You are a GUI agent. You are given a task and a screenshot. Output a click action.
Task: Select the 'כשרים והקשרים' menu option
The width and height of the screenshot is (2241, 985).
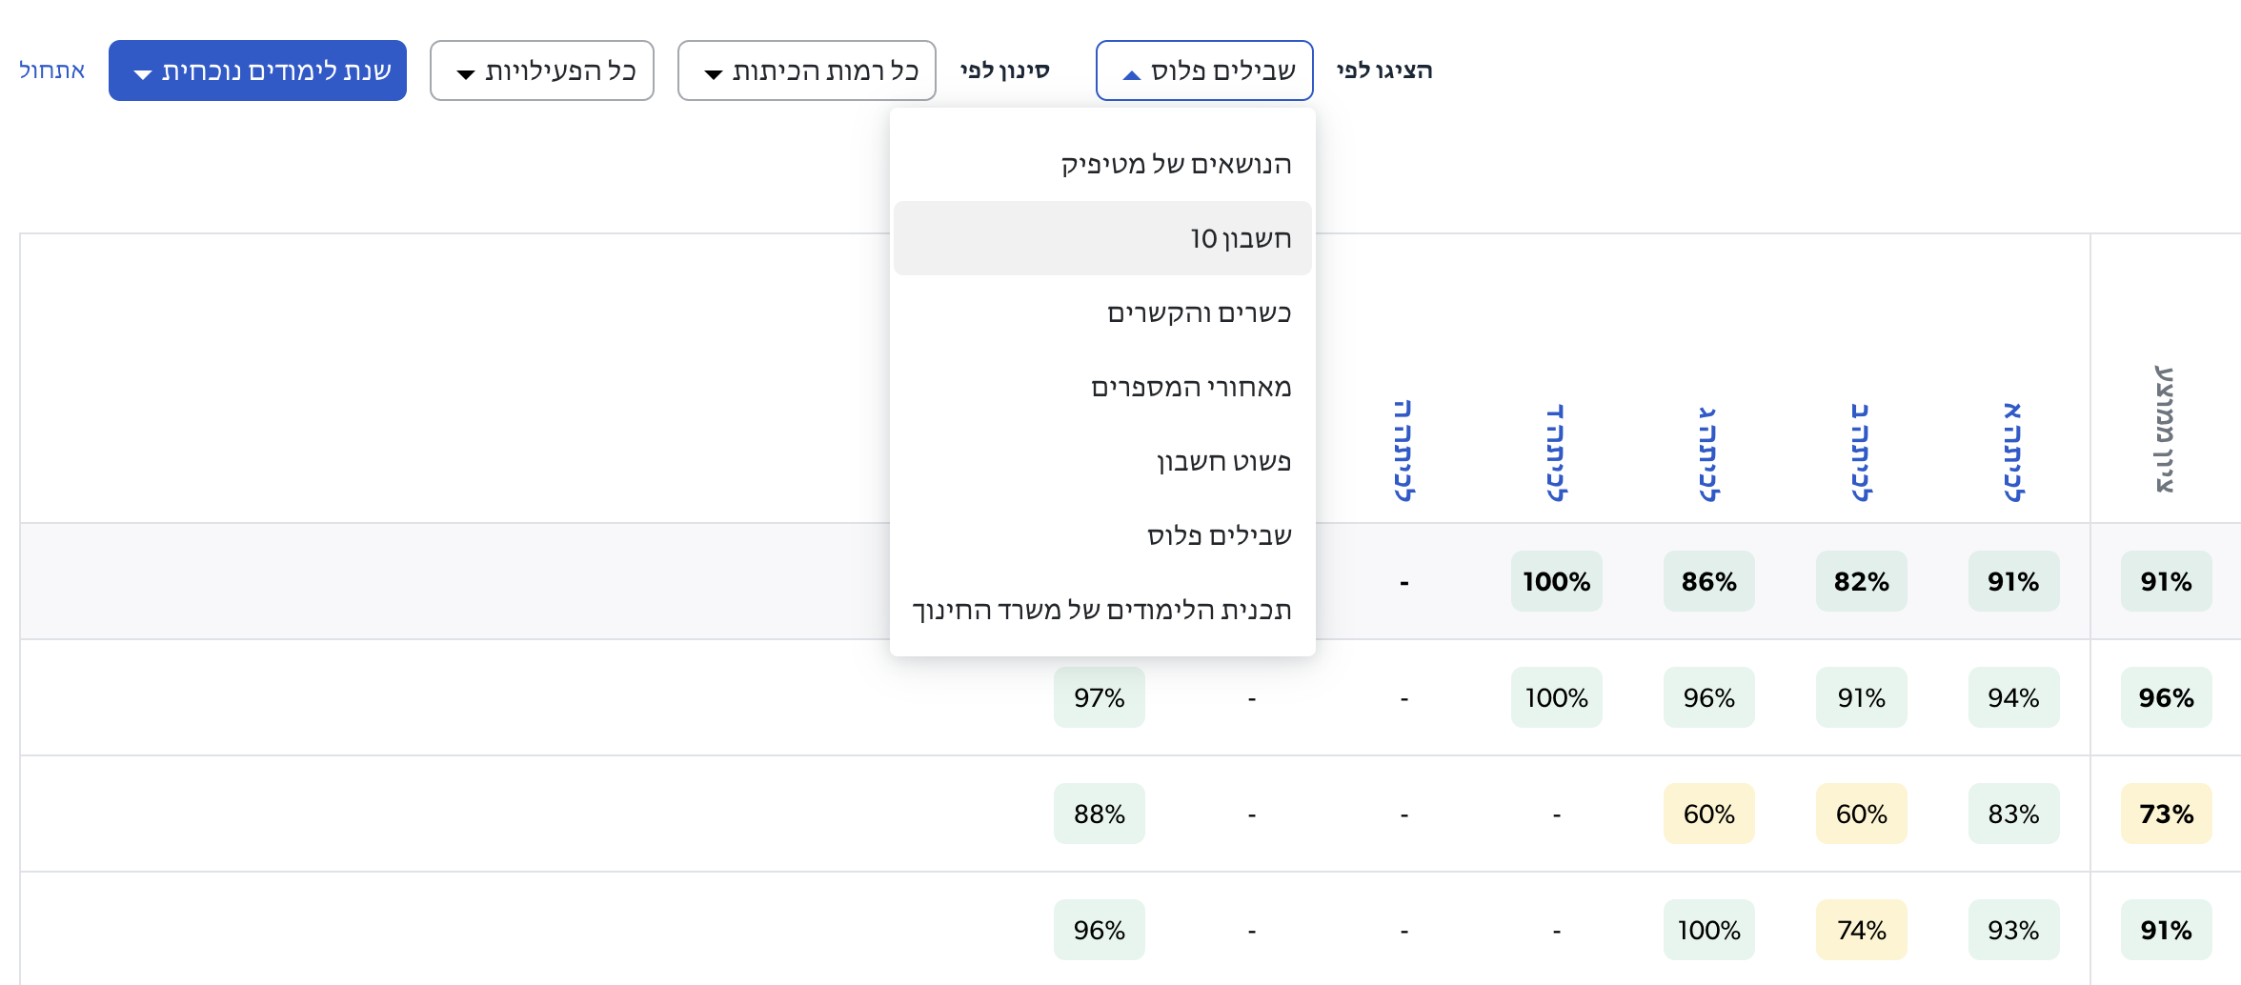click(1199, 312)
